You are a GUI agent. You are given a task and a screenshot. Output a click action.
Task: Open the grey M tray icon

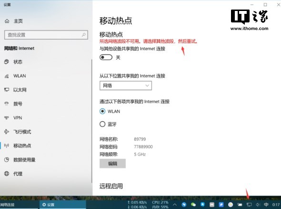click(x=212, y=205)
